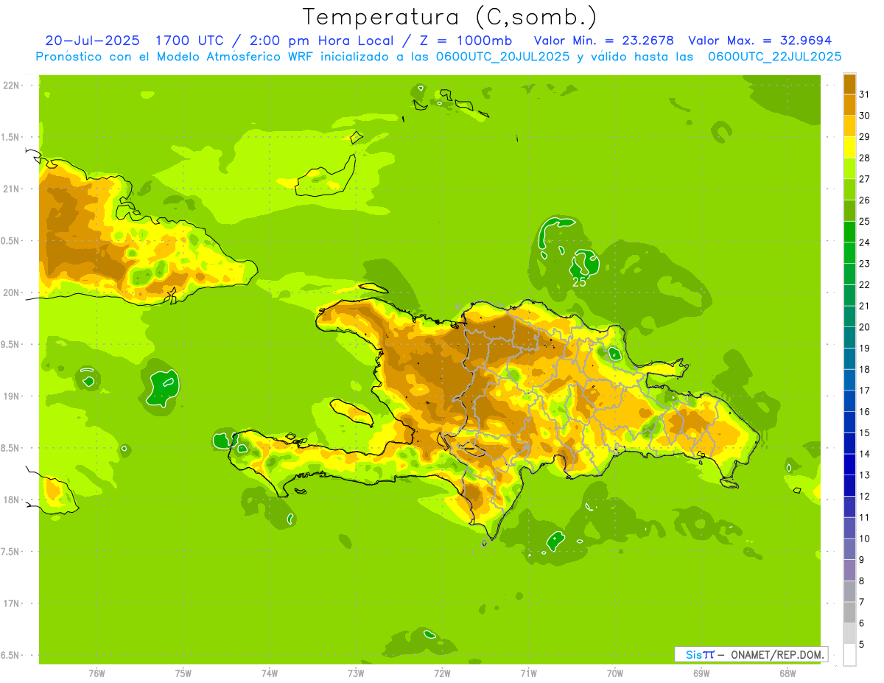
Task: Pick the yellow swatch between 28 and 29
Action: [x=849, y=147]
